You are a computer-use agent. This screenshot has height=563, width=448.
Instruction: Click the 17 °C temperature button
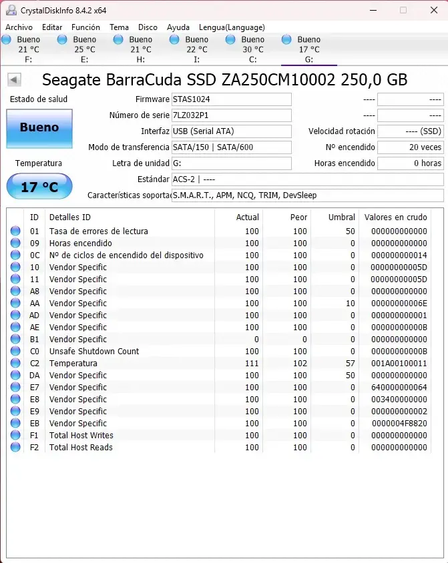[39, 186]
